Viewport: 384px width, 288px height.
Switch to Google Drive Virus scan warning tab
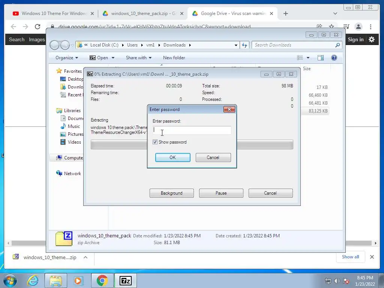232,13
